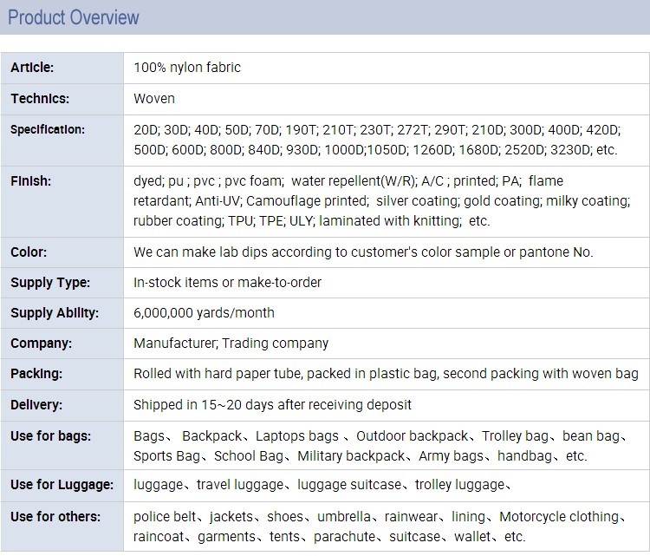Click the Supply Ability label
The image size is (650, 556).
point(55,313)
